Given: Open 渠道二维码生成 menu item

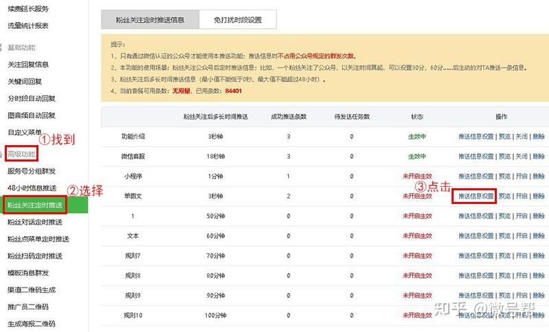Looking at the screenshot, I should 32,290.
